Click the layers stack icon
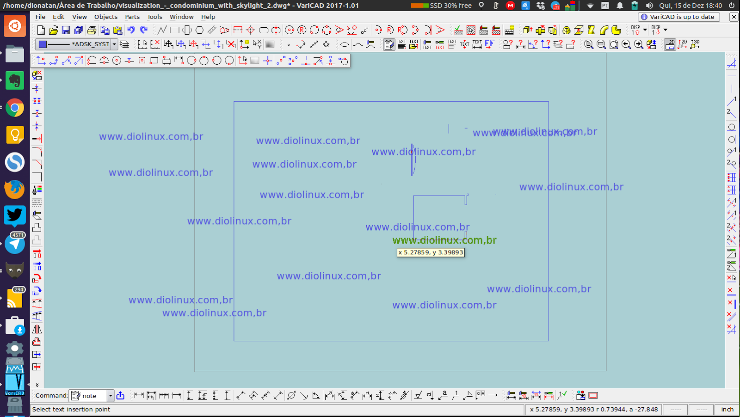Screen dimensions: 740x417 pyautogui.click(x=124, y=44)
